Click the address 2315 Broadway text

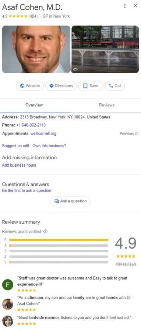(x=65, y=117)
